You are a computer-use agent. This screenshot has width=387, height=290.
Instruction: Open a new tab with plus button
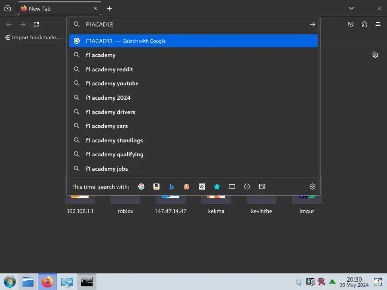109,9
